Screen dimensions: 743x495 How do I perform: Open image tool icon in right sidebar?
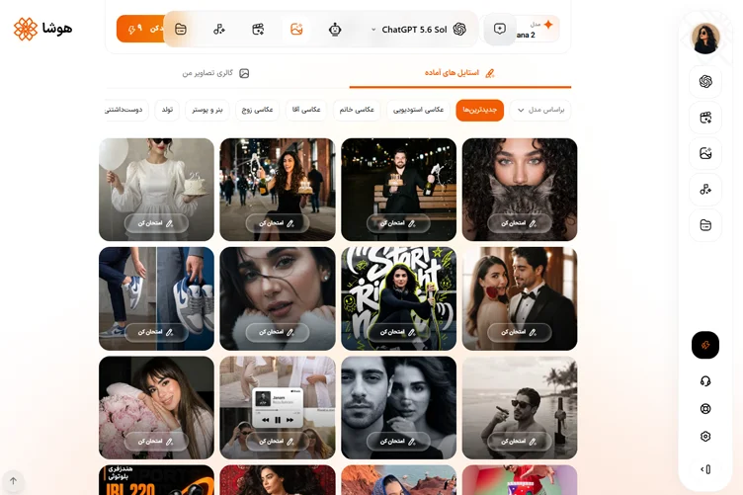click(705, 153)
